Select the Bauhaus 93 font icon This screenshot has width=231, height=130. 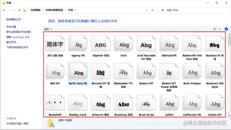tap(215, 43)
